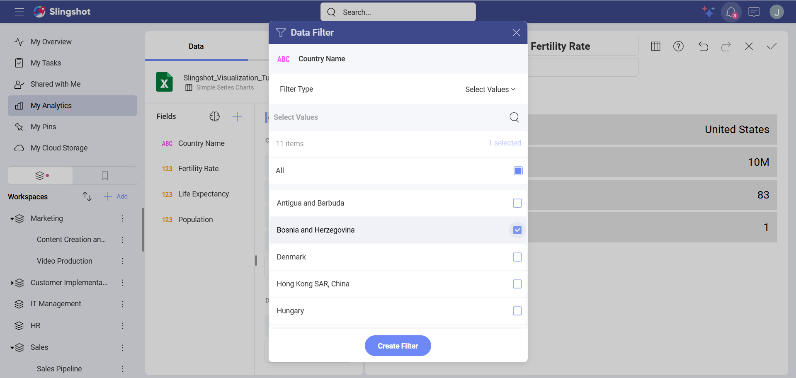Open the chat messages icon
796x378 pixels.
(754, 12)
